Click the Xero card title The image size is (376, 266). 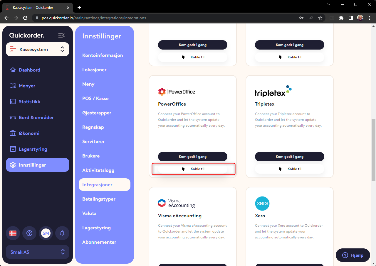[x=260, y=216]
